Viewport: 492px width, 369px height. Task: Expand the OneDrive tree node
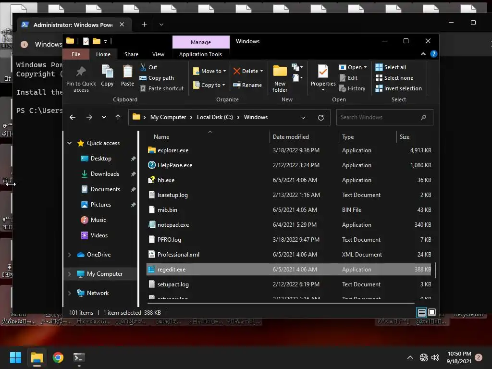coord(69,255)
